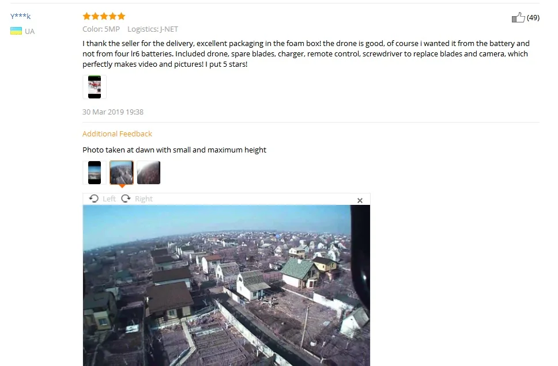
Task: Select the highlighted aerial houses thumbnail
Action: (122, 172)
